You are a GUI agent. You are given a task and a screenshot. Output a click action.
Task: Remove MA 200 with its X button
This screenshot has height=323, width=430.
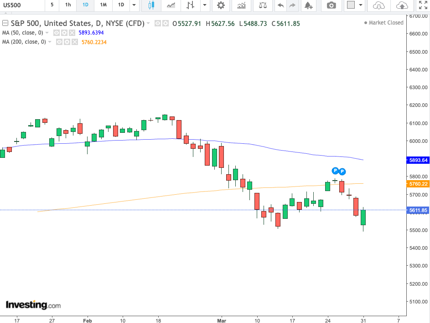click(x=74, y=42)
